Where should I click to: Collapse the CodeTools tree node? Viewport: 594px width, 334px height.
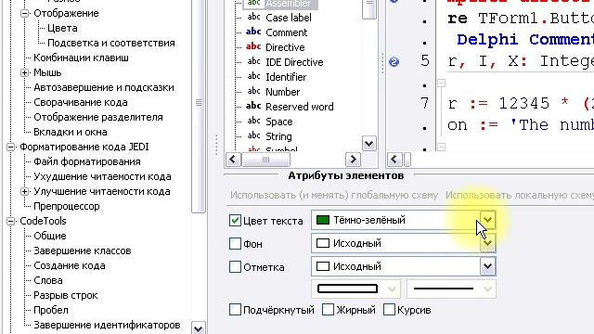click(x=10, y=221)
